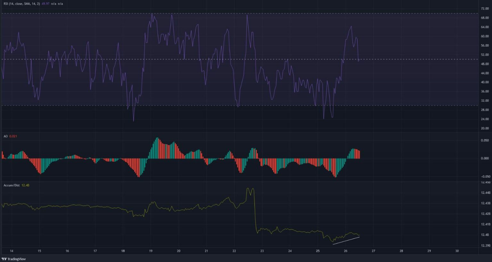Open the TradingView logo link

(14, 259)
